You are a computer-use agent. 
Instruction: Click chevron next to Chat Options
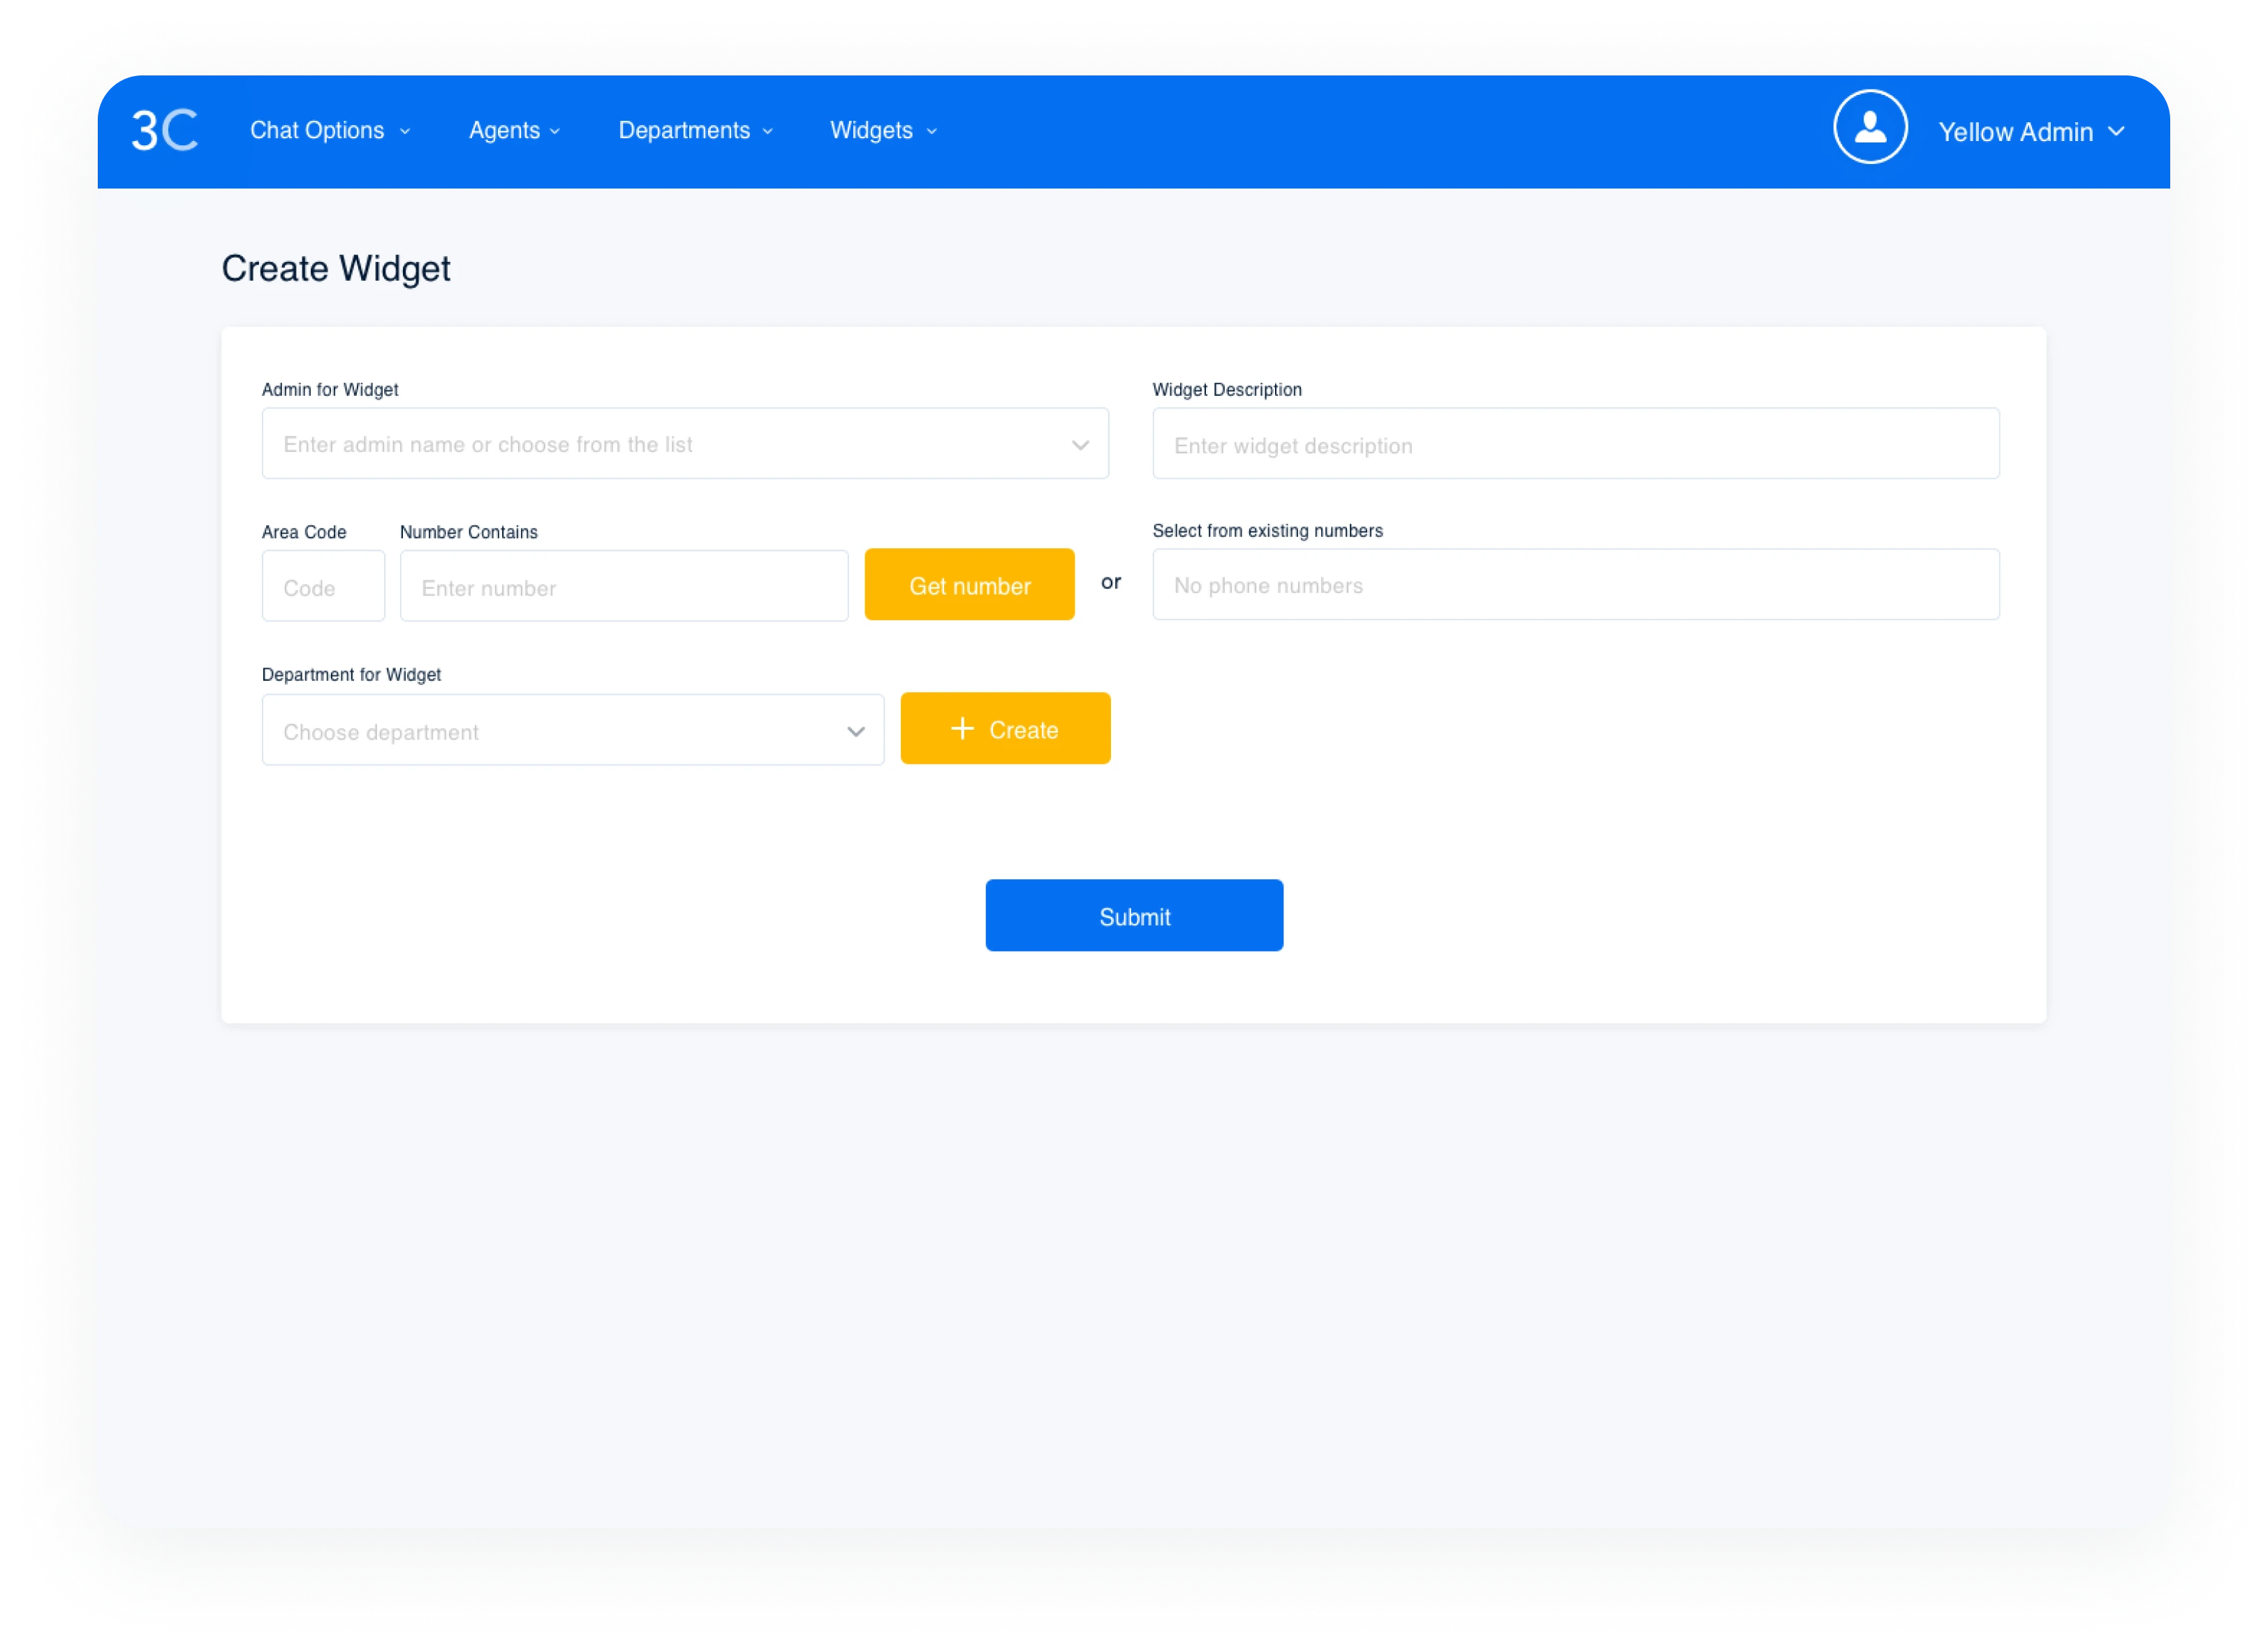pos(405,131)
